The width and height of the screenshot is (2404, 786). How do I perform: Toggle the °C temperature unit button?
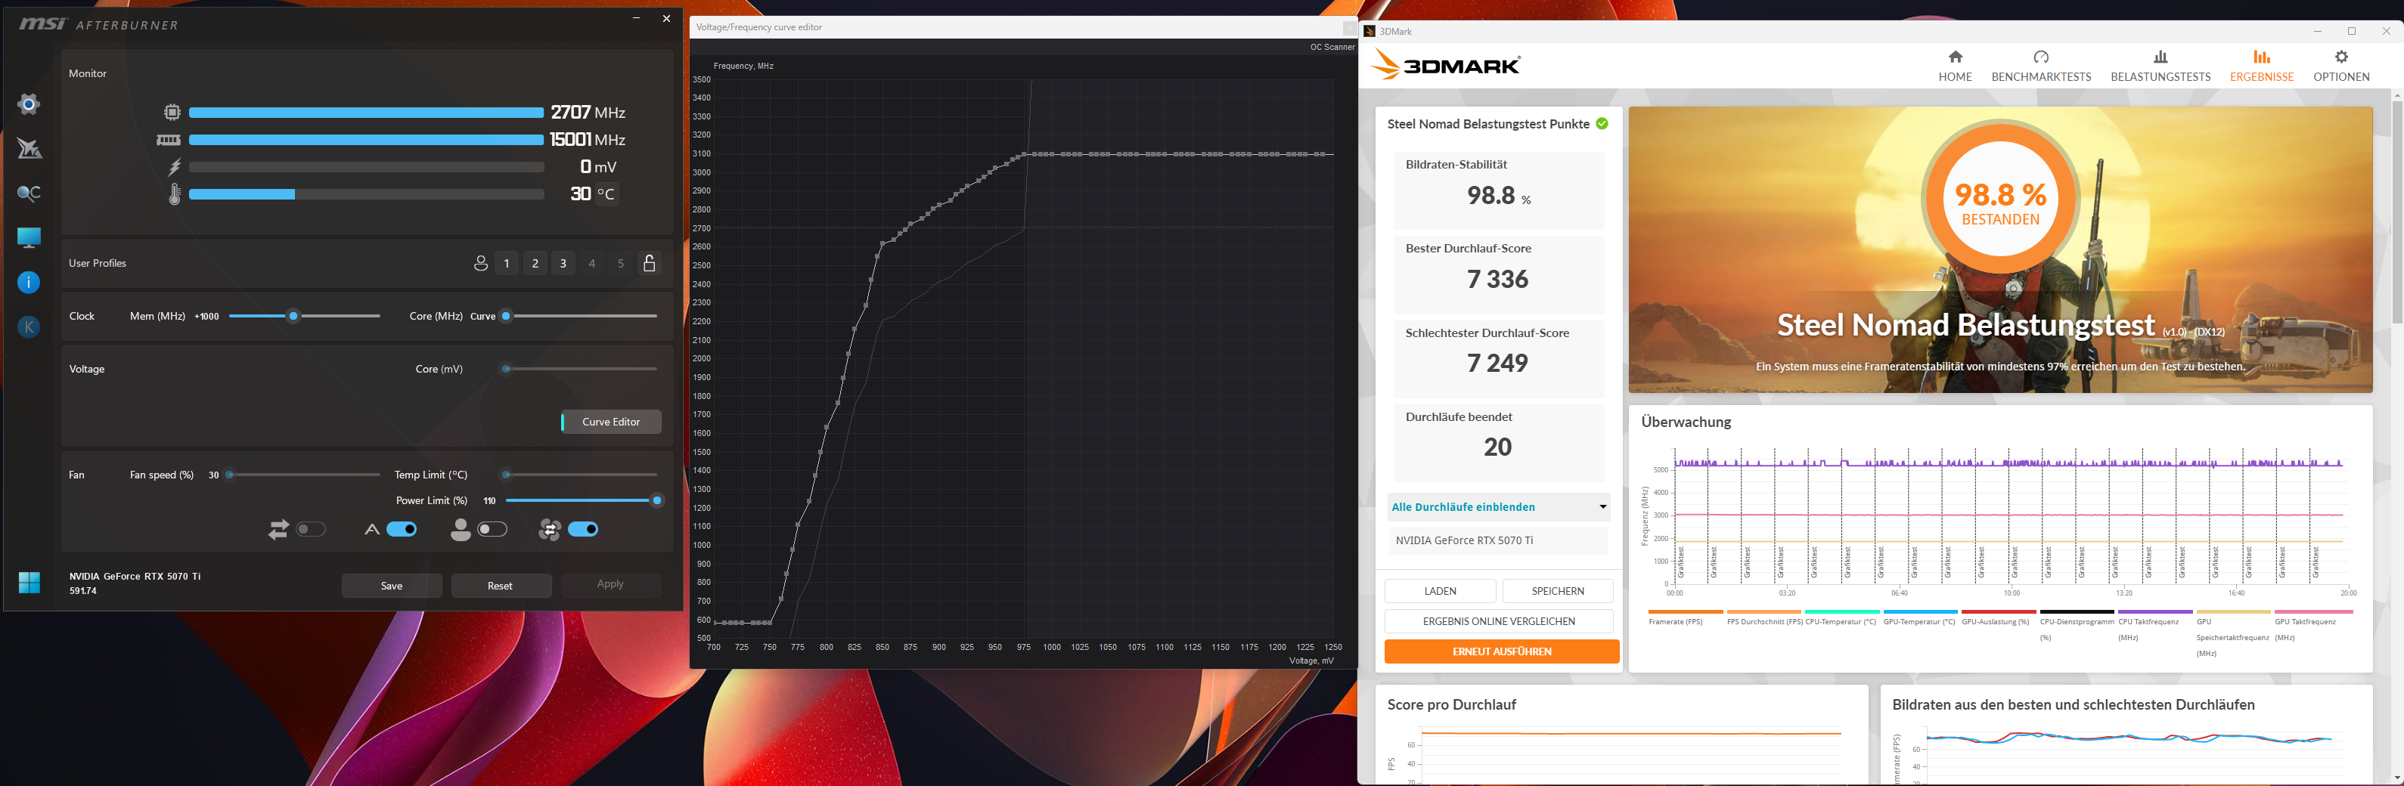coord(606,194)
